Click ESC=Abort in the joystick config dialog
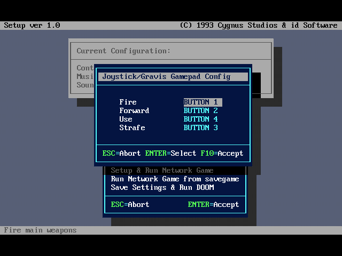Viewport: 342px width, 256px height. click(121, 153)
